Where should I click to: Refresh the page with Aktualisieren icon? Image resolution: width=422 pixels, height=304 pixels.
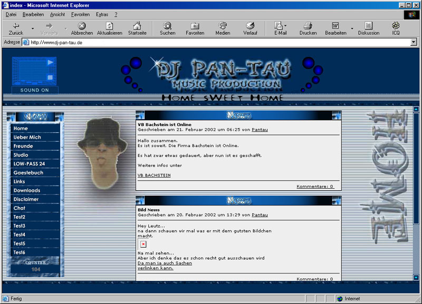pos(109,26)
